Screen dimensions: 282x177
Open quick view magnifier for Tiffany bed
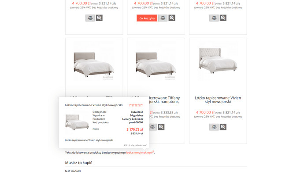(161, 127)
